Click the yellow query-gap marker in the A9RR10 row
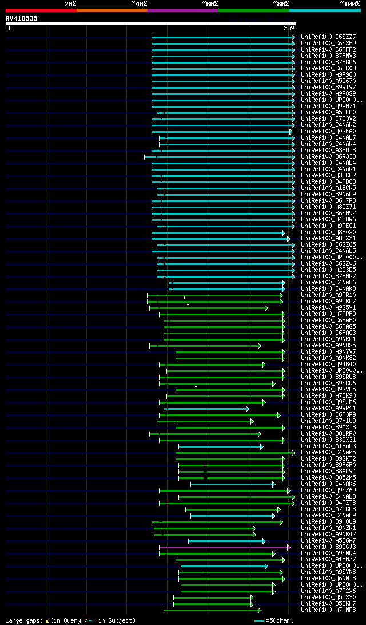 coord(184,298)
